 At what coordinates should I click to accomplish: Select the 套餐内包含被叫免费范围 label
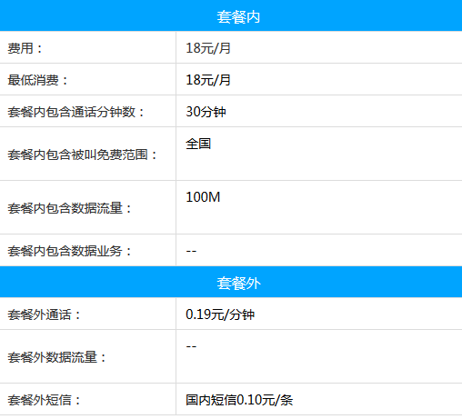(x=83, y=155)
